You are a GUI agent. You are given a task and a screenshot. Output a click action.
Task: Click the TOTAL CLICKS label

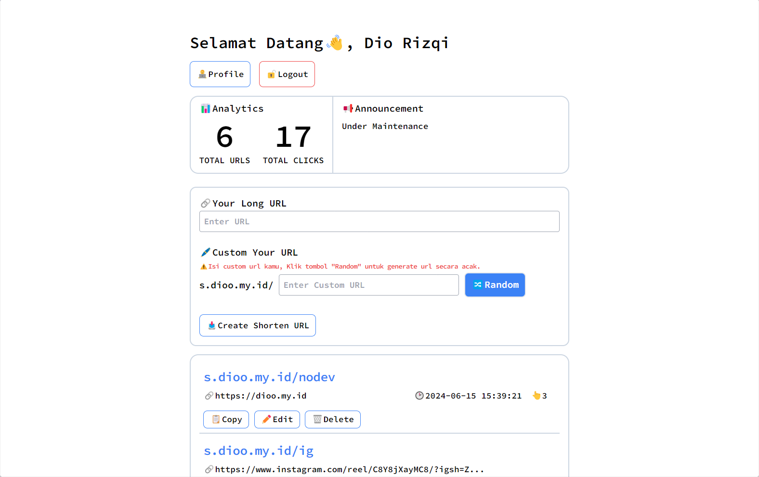(293, 160)
